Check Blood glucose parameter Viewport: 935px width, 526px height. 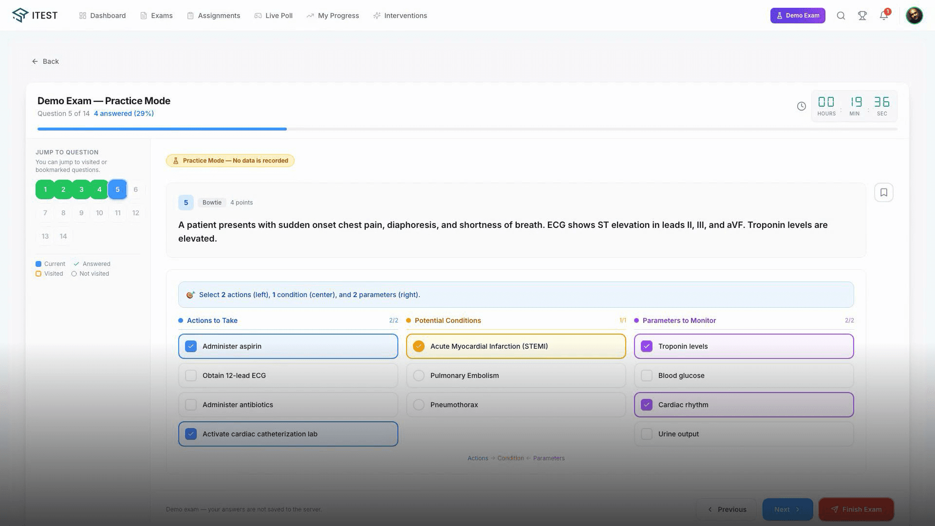click(744, 376)
